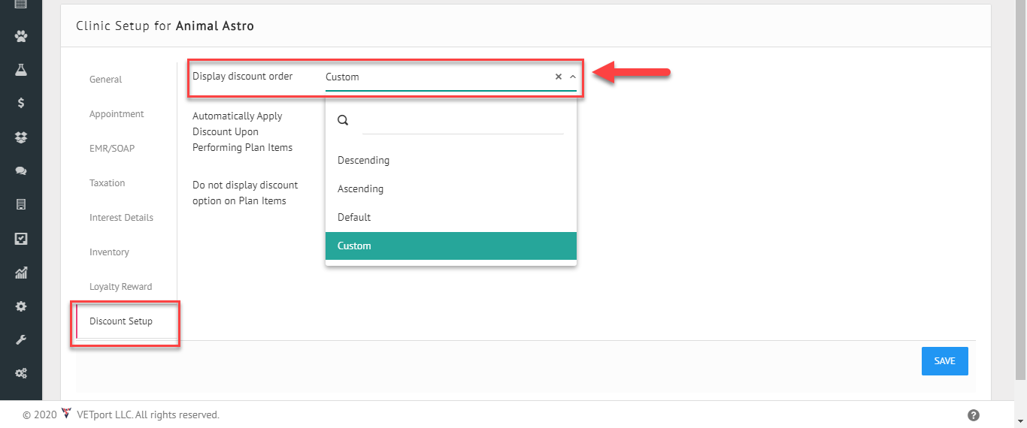Open the receipt document icon in sidebar
1027x428 pixels.
(21, 204)
